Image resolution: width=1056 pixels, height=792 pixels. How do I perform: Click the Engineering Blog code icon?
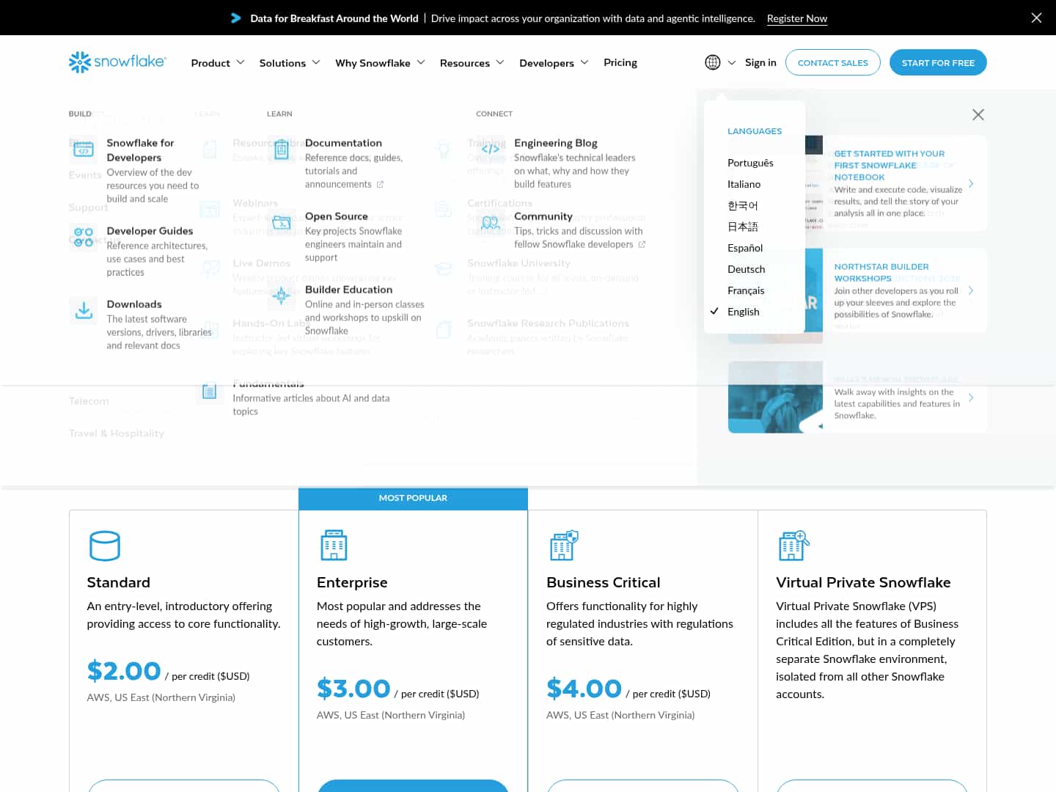click(x=491, y=149)
